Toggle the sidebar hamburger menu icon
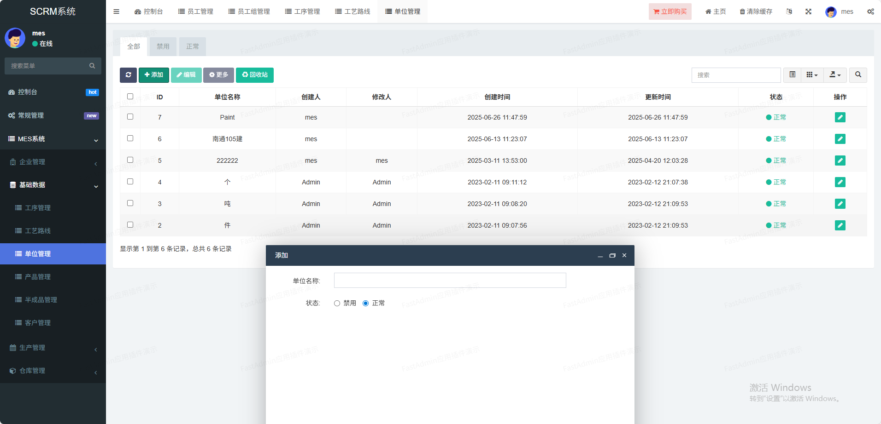 (x=116, y=11)
